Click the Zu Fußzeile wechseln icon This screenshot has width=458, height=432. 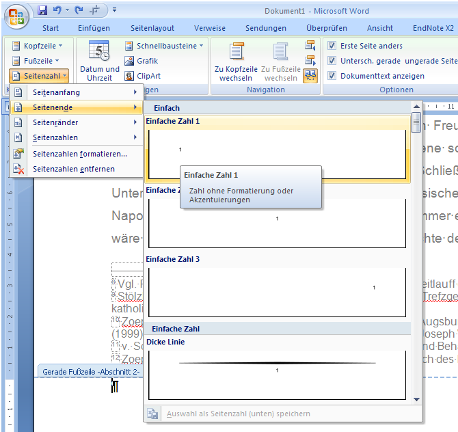pos(280,51)
